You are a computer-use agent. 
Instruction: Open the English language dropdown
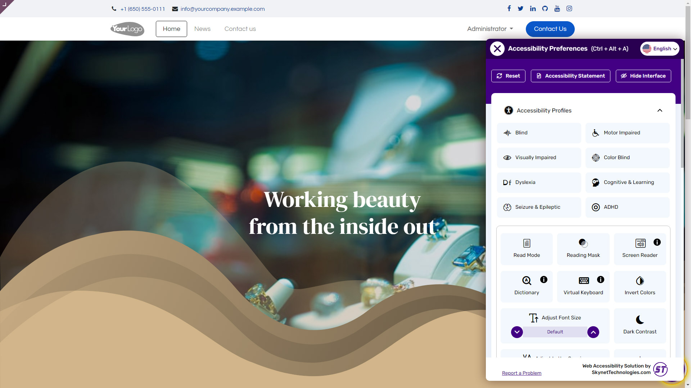click(x=659, y=48)
